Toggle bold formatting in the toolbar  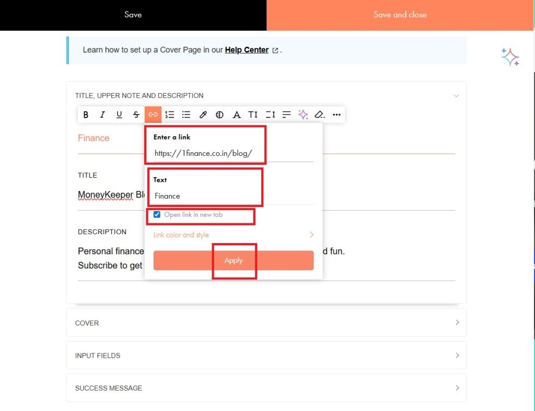[86, 115]
